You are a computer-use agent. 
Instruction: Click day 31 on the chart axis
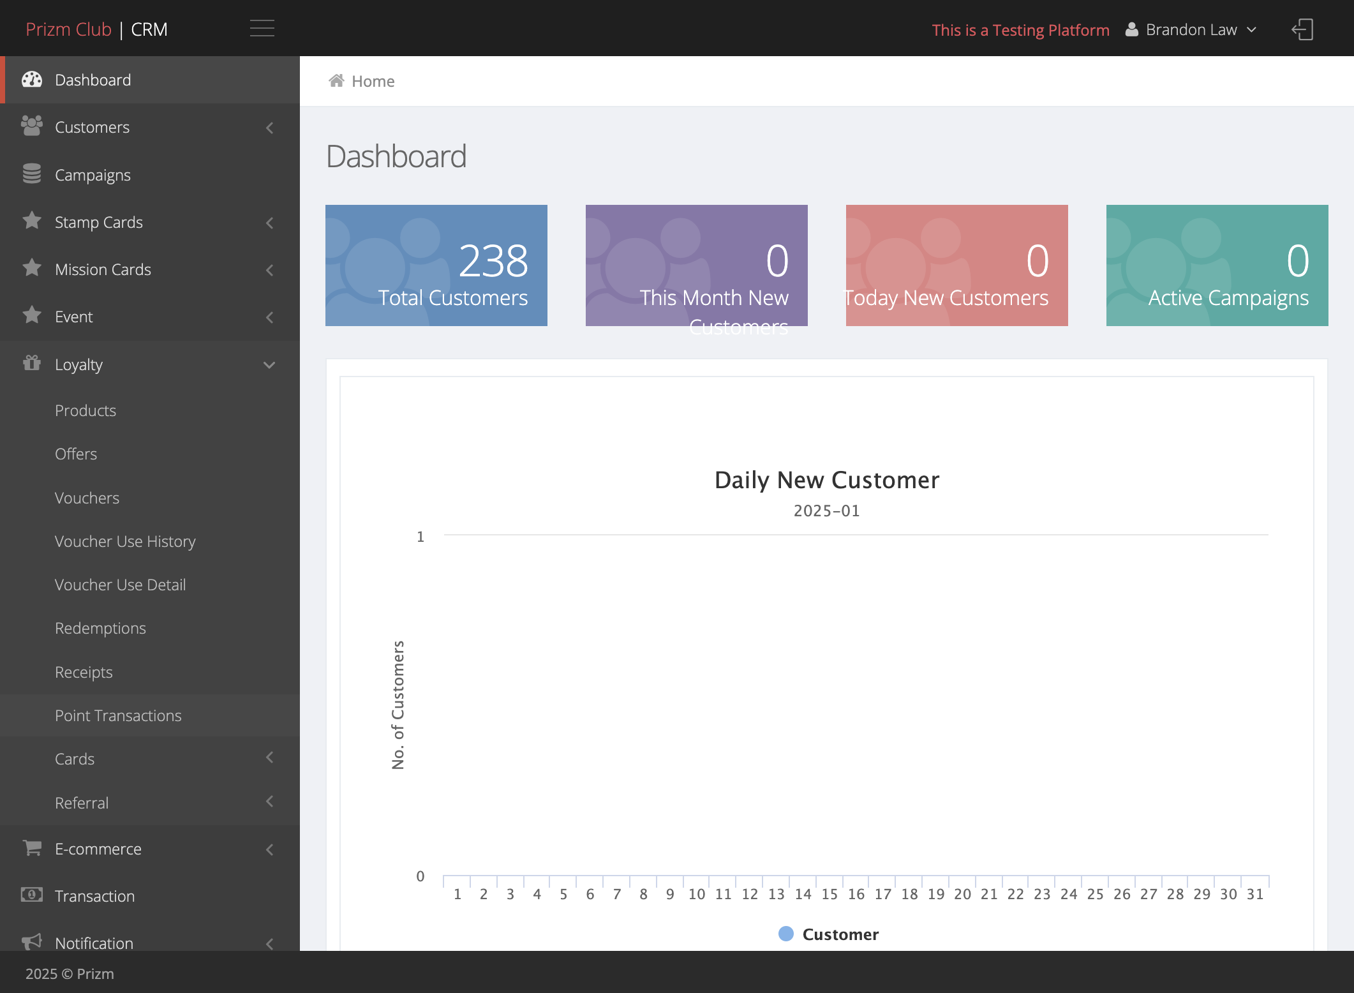click(1255, 894)
